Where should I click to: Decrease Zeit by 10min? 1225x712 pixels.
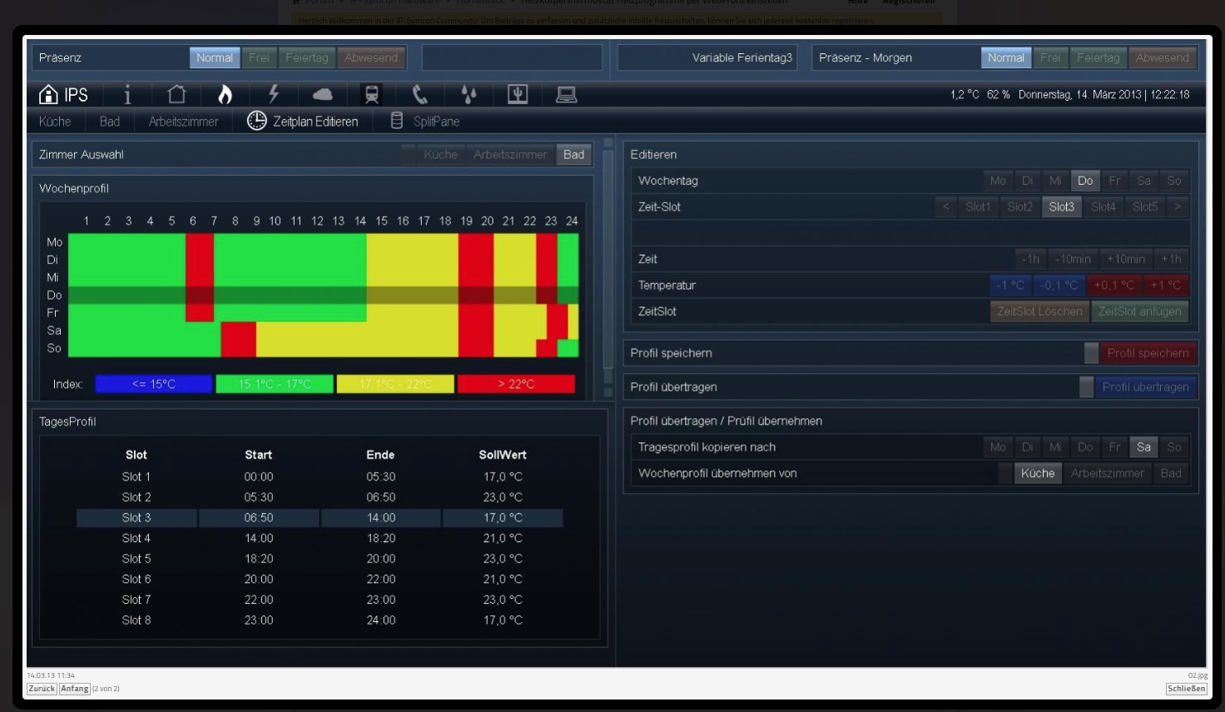pyautogui.click(x=1074, y=259)
